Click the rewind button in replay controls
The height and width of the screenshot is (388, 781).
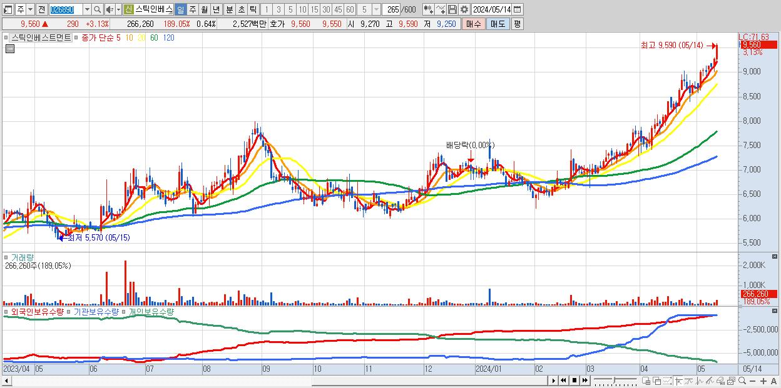tap(563, 381)
